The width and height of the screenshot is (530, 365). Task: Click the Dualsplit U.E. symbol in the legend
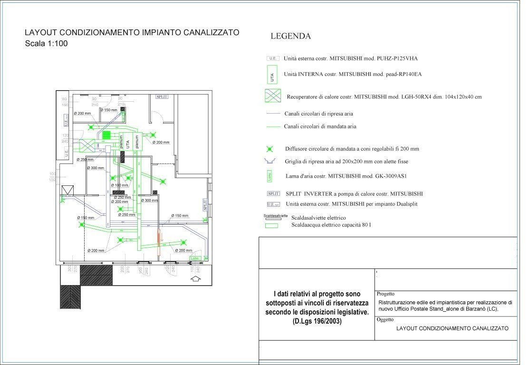point(273,204)
